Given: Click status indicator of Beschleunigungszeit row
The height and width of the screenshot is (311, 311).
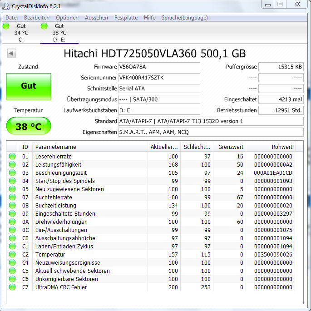Looking at the screenshot, I should [12, 173].
